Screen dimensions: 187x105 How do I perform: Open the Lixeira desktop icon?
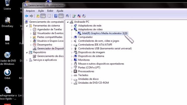7,5
